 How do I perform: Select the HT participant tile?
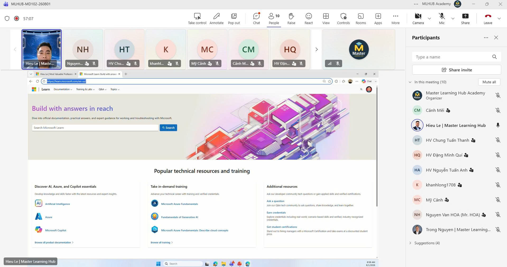pyautogui.click(x=124, y=49)
